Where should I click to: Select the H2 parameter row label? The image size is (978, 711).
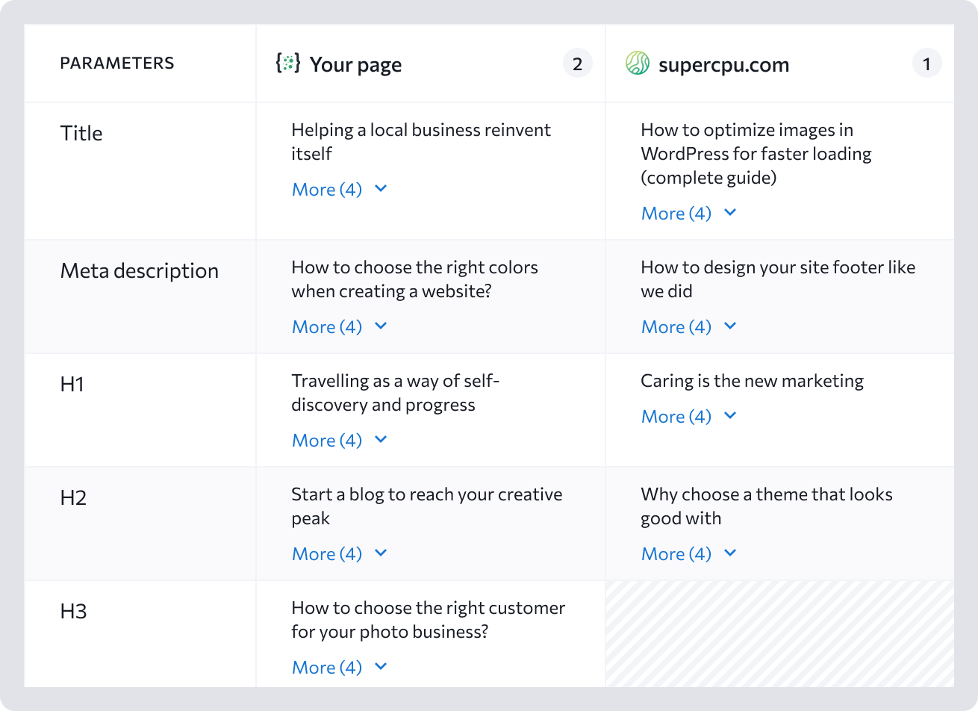pos(73,498)
